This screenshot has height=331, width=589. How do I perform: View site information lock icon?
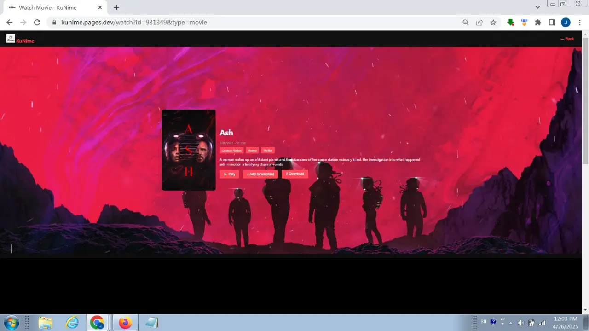coord(54,22)
